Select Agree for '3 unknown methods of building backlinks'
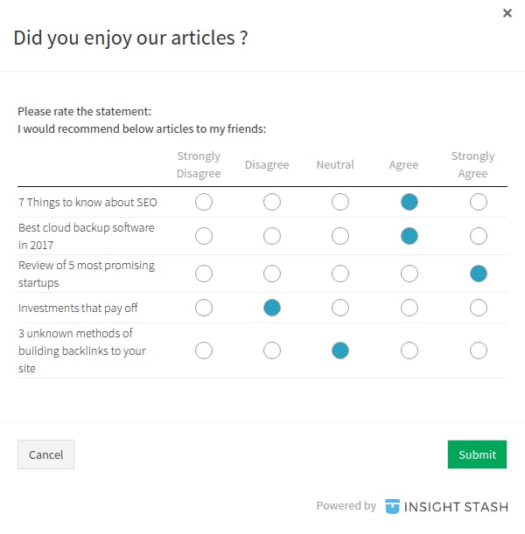 [x=409, y=350]
